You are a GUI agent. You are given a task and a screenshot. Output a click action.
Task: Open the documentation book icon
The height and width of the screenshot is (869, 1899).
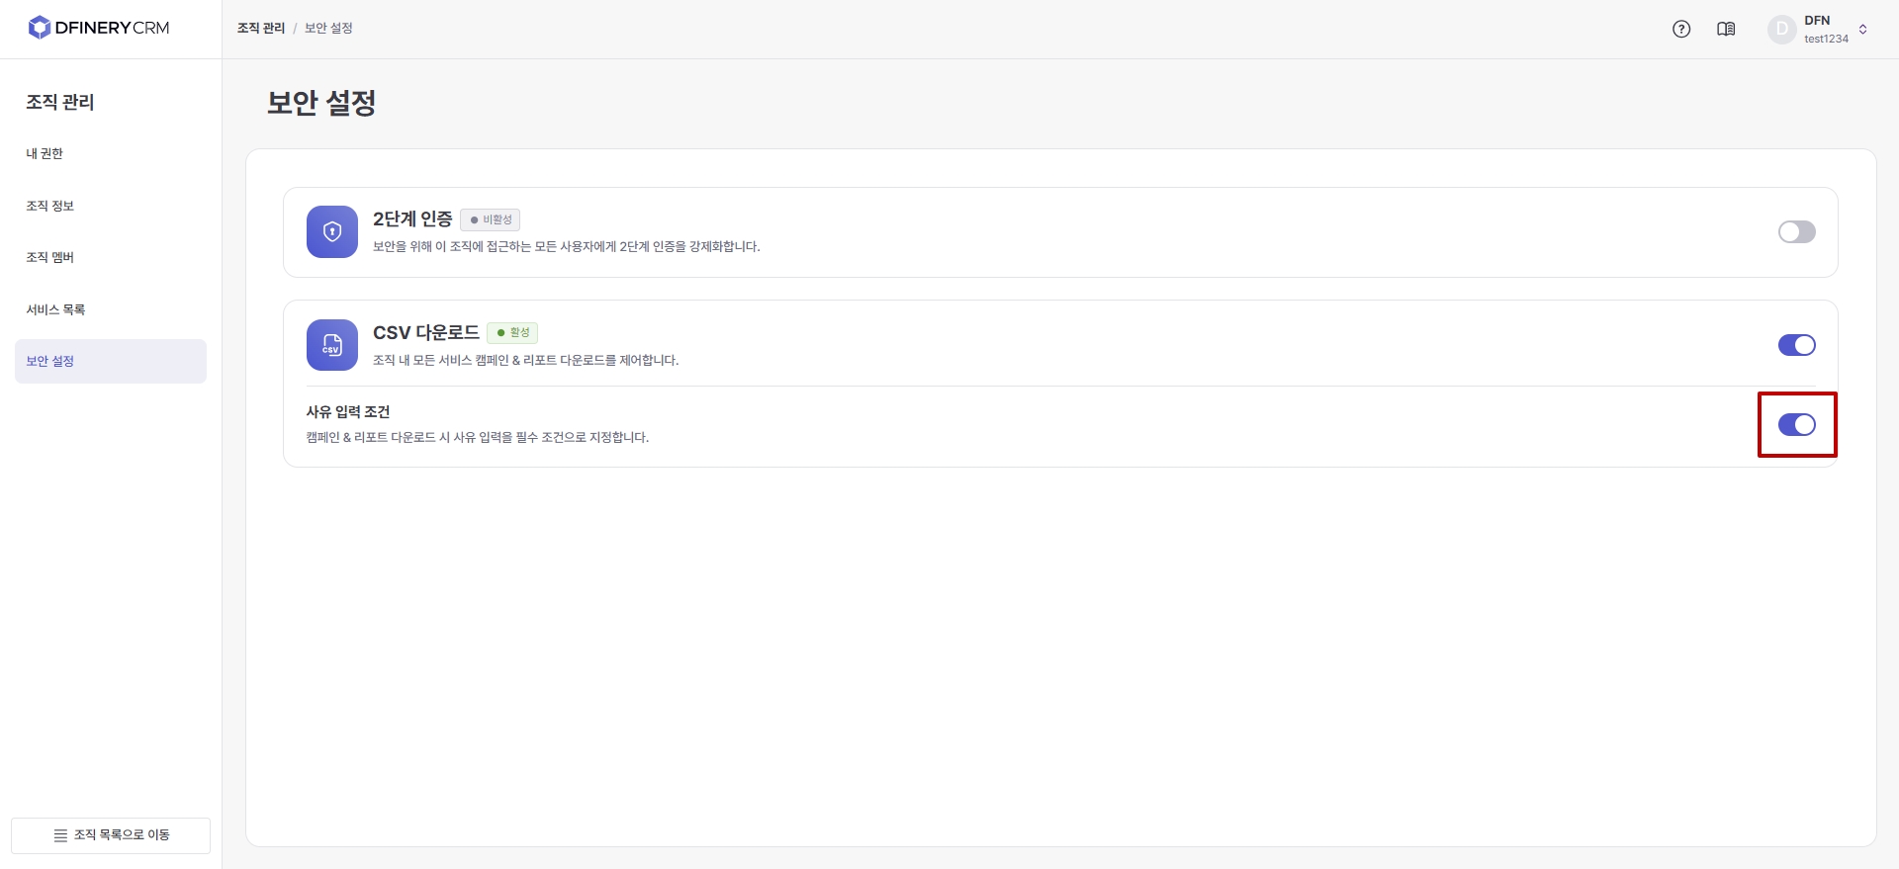coord(1726,29)
